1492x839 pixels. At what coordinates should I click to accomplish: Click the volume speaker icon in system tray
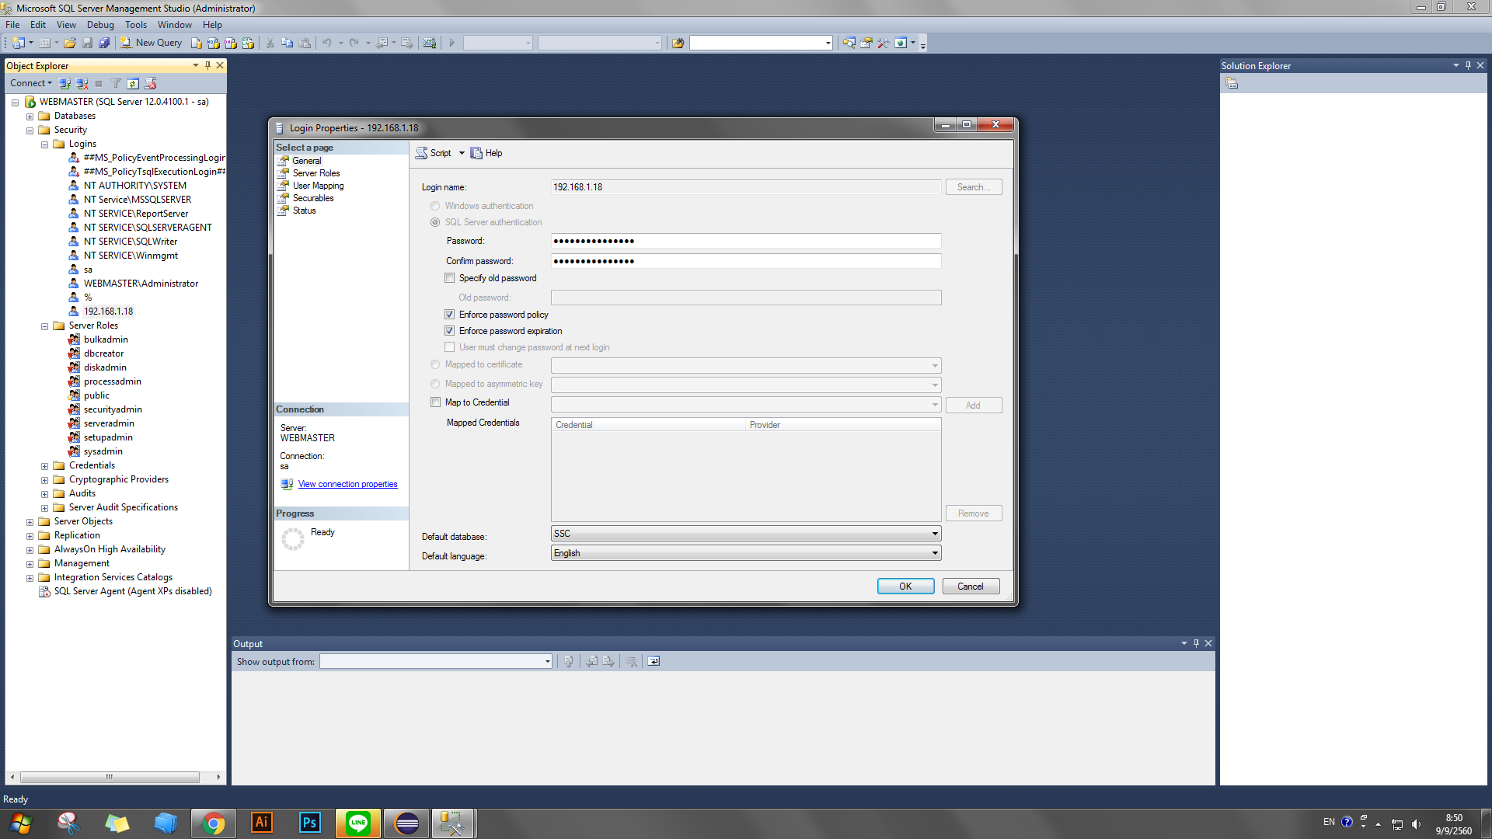pos(1416,824)
